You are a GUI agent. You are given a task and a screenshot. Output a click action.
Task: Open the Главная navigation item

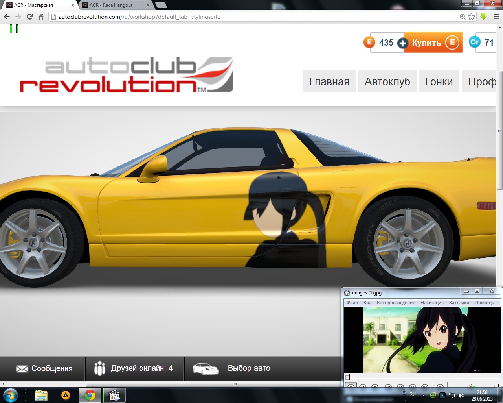click(329, 81)
